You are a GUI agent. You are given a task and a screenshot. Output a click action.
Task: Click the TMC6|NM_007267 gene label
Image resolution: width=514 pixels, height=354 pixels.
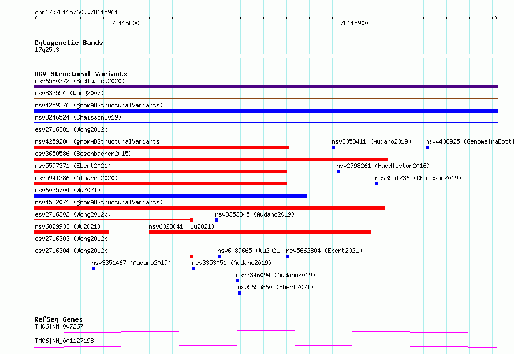tap(59, 326)
